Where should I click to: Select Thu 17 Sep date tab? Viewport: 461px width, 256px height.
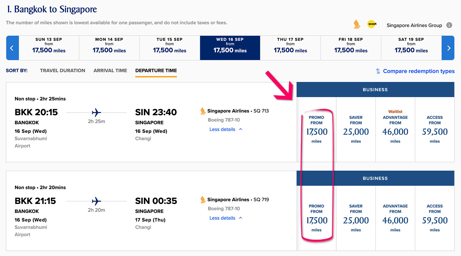pyautogui.click(x=290, y=48)
